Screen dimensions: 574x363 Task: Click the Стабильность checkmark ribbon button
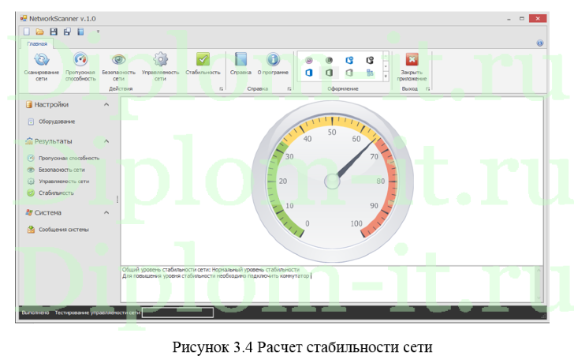(x=203, y=64)
